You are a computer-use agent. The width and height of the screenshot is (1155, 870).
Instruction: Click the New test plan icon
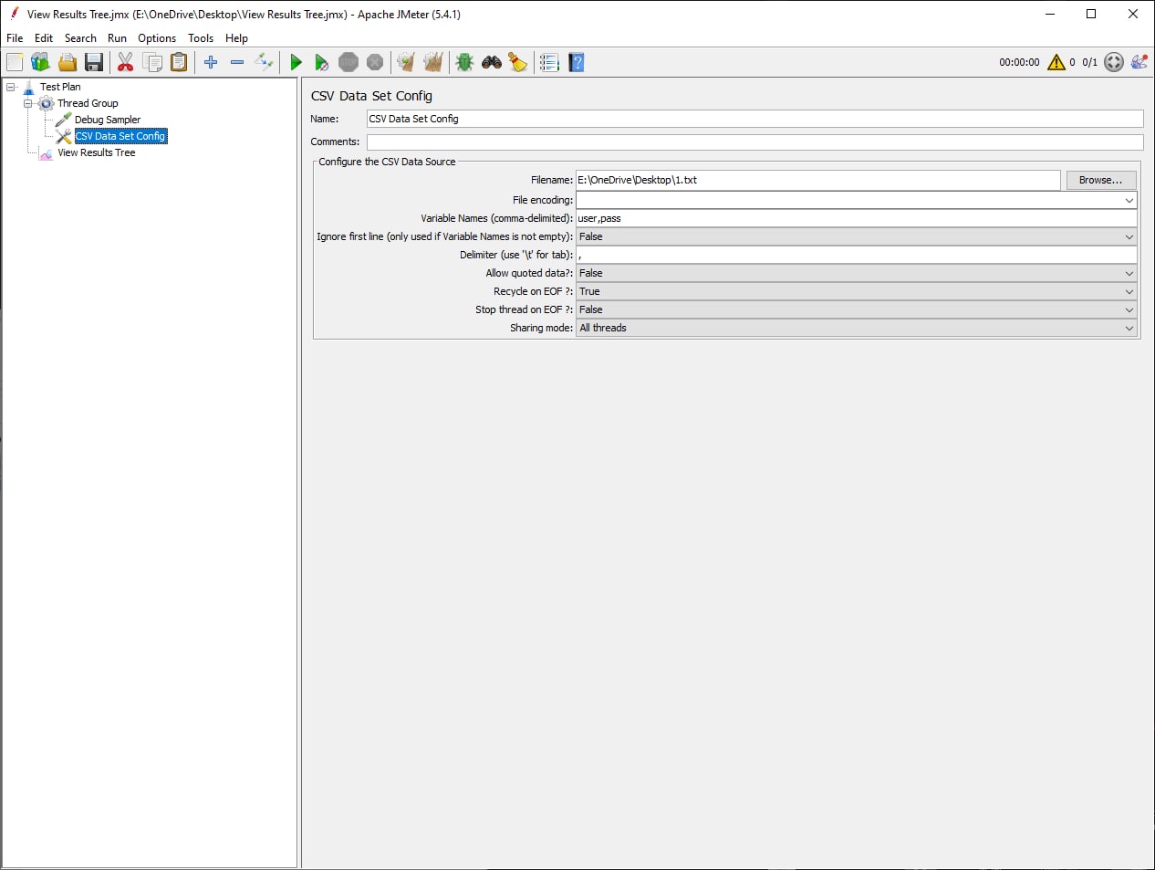point(15,62)
